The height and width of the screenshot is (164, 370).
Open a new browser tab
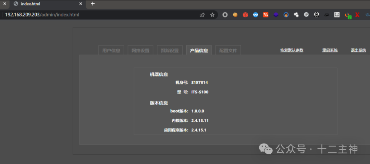tap(93, 4)
